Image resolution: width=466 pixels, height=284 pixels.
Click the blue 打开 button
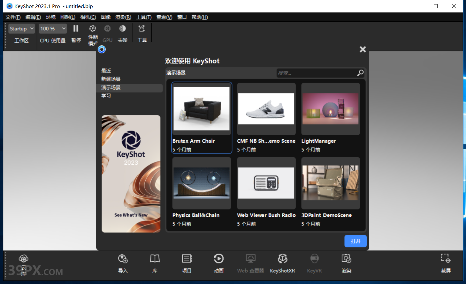pyautogui.click(x=355, y=241)
